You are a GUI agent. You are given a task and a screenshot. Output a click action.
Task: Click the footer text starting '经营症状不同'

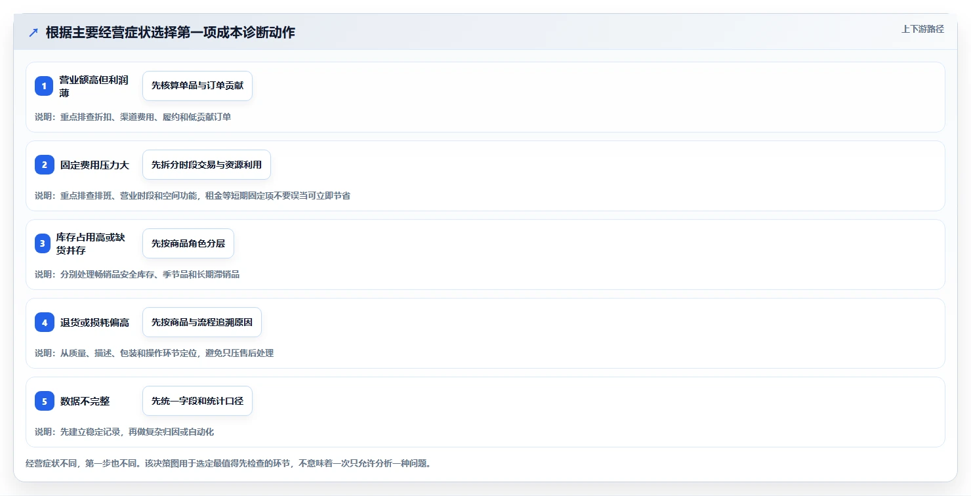(228, 463)
